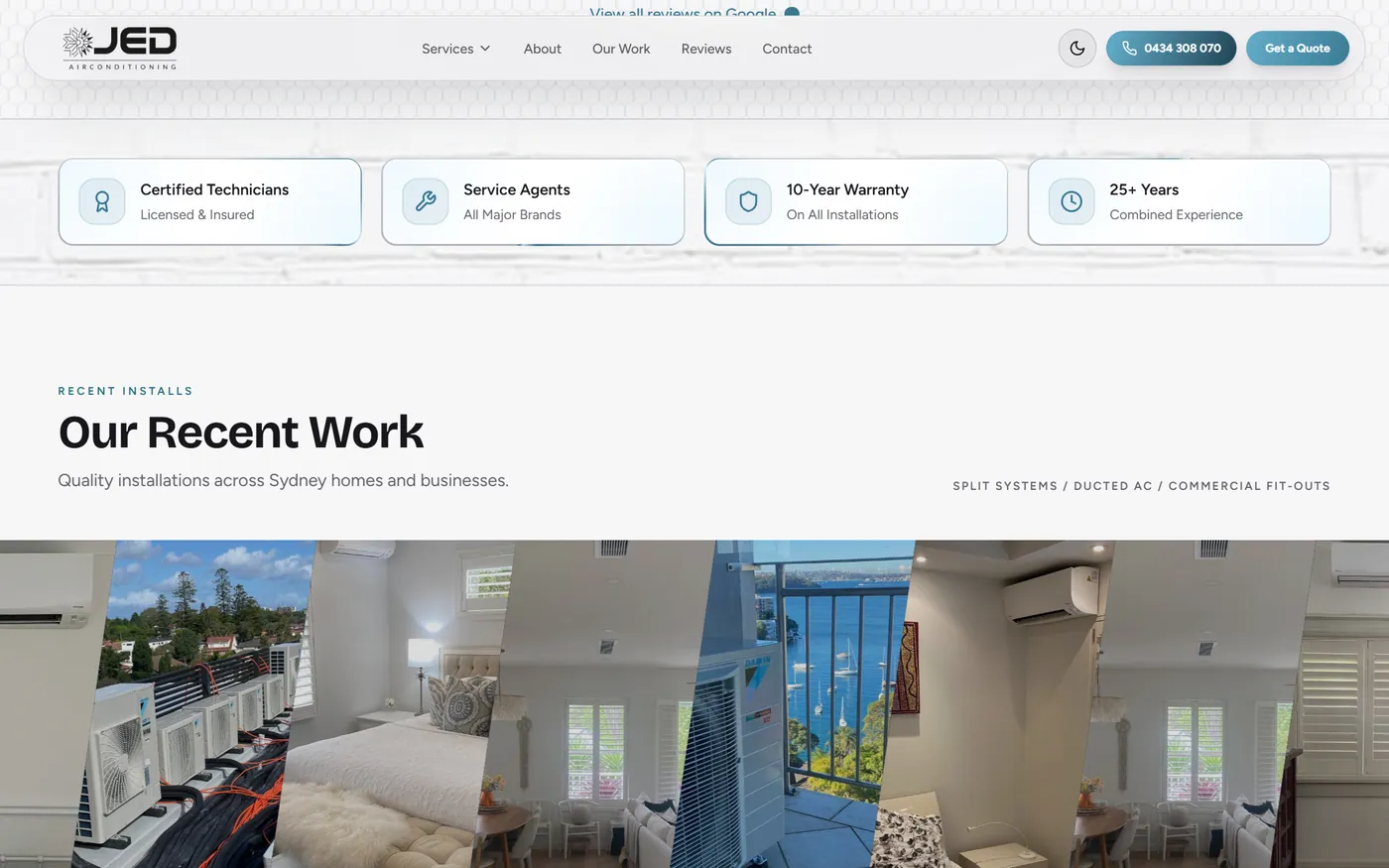Image resolution: width=1389 pixels, height=868 pixels.
Task: Click the Split Systems / Ducted AC category text
Action: 1141,486
